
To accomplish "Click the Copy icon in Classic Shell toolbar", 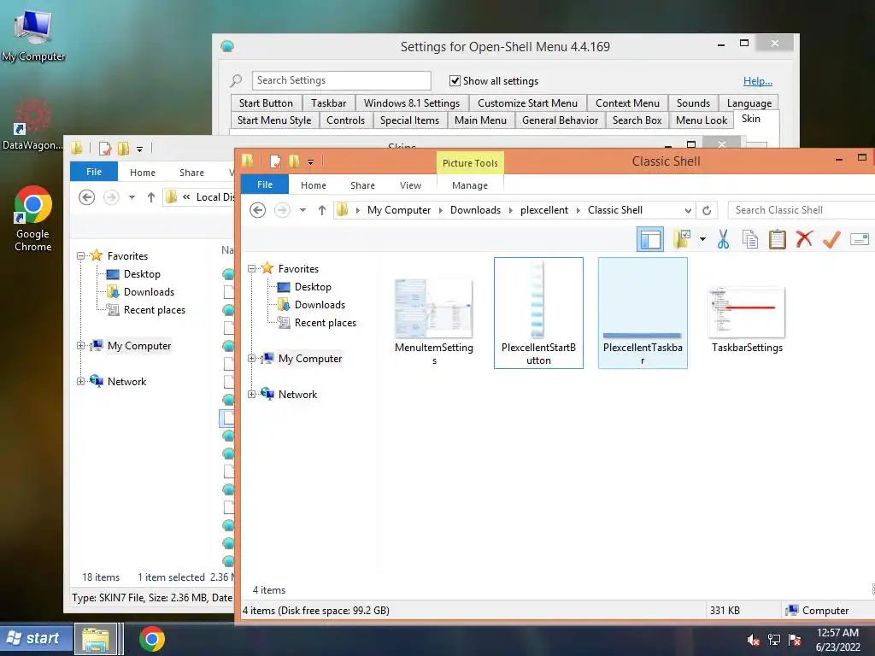I will point(750,239).
